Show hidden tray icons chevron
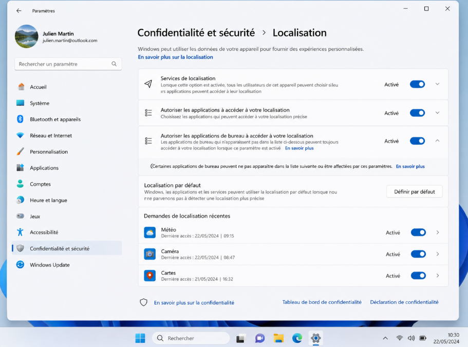468x347 pixels. tap(385, 338)
